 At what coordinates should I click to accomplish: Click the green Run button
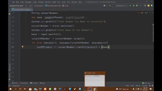click(x=130, y=6)
